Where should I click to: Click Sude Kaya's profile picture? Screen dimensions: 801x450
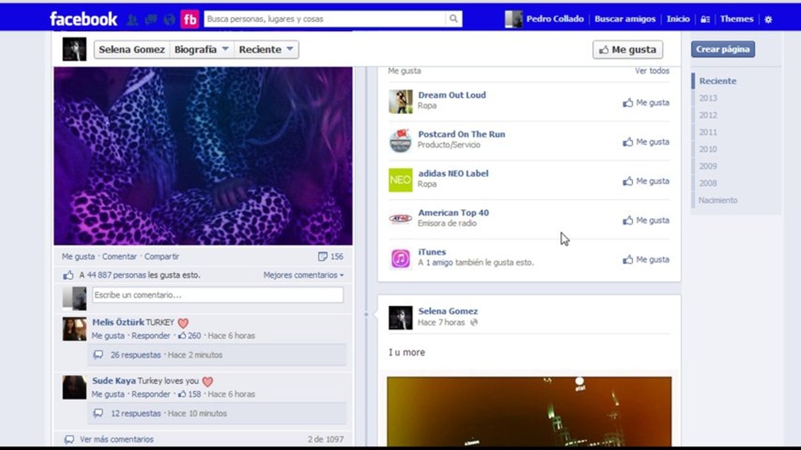[x=75, y=387]
